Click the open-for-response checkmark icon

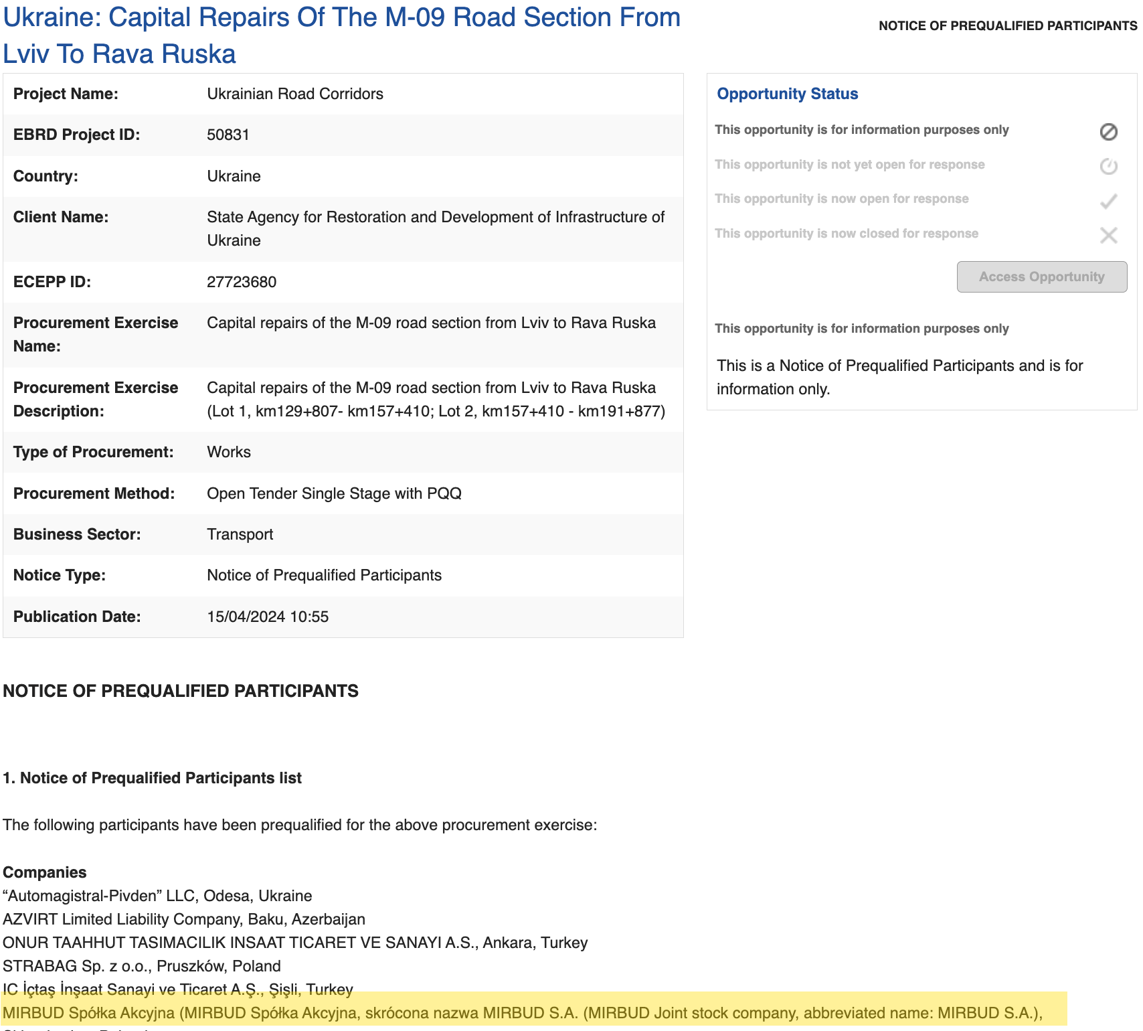click(x=1108, y=201)
